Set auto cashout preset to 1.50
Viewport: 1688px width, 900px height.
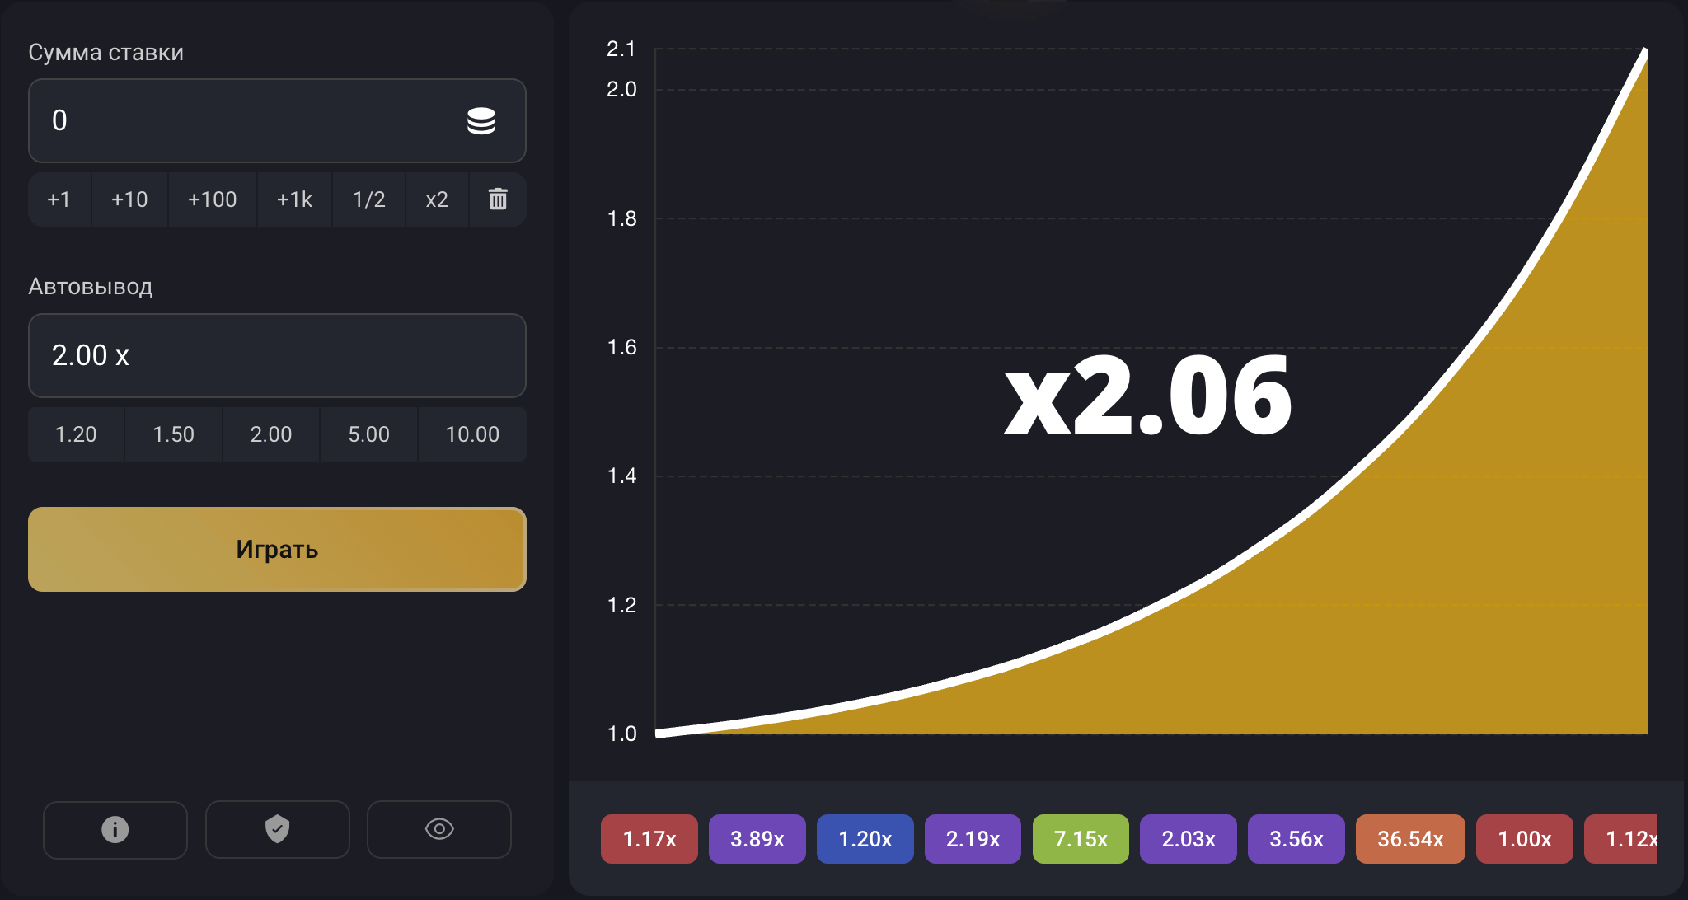173,434
